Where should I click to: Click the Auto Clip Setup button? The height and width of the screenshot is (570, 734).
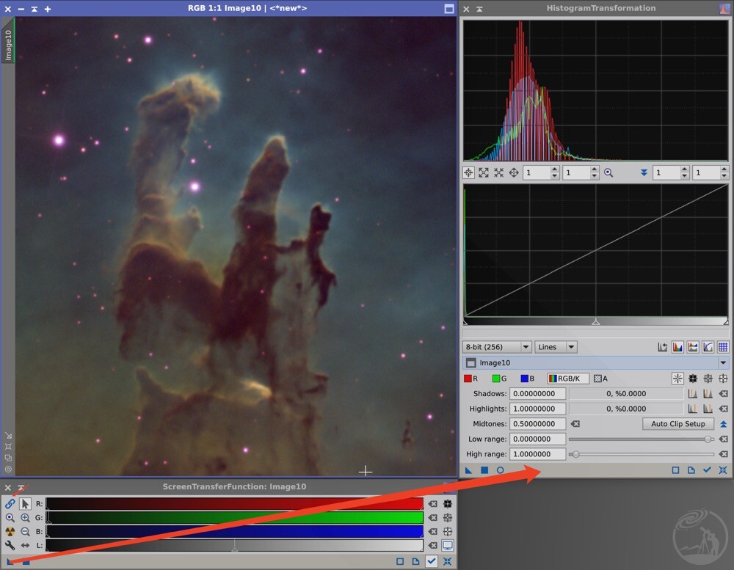(x=677, y=423)
